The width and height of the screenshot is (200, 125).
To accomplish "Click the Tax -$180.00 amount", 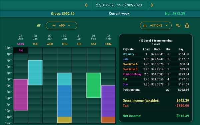I will tap(182, 105).
